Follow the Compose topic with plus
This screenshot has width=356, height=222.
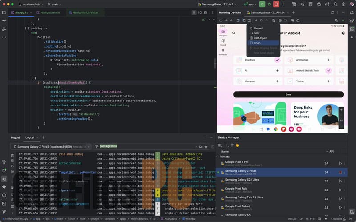[277, 81]
